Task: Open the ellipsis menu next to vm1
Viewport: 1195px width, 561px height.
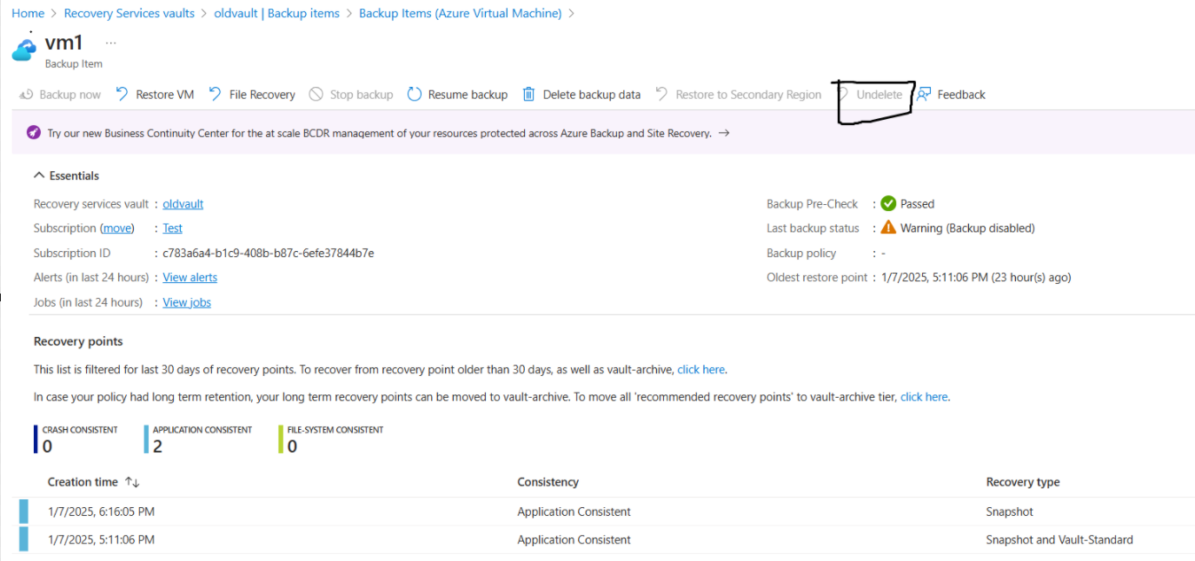Action: click(x=110, y=43)
